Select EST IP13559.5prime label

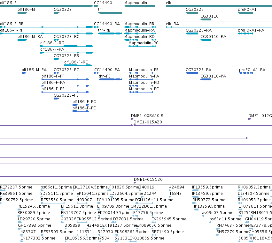207,187
